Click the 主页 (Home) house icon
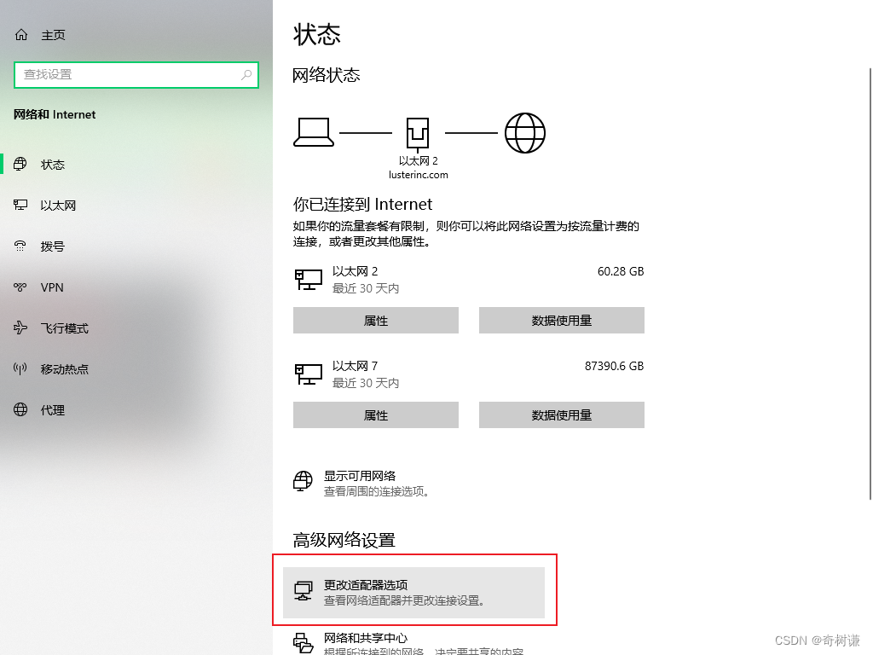Image resolution: width=873 pixels, height=655 pixels. tap(20, 34)
